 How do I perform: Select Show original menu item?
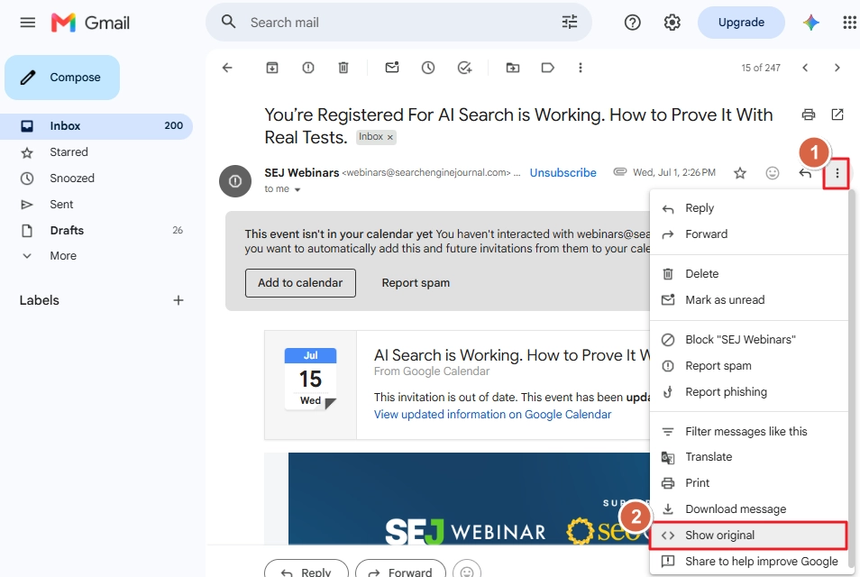pos(748,536)
